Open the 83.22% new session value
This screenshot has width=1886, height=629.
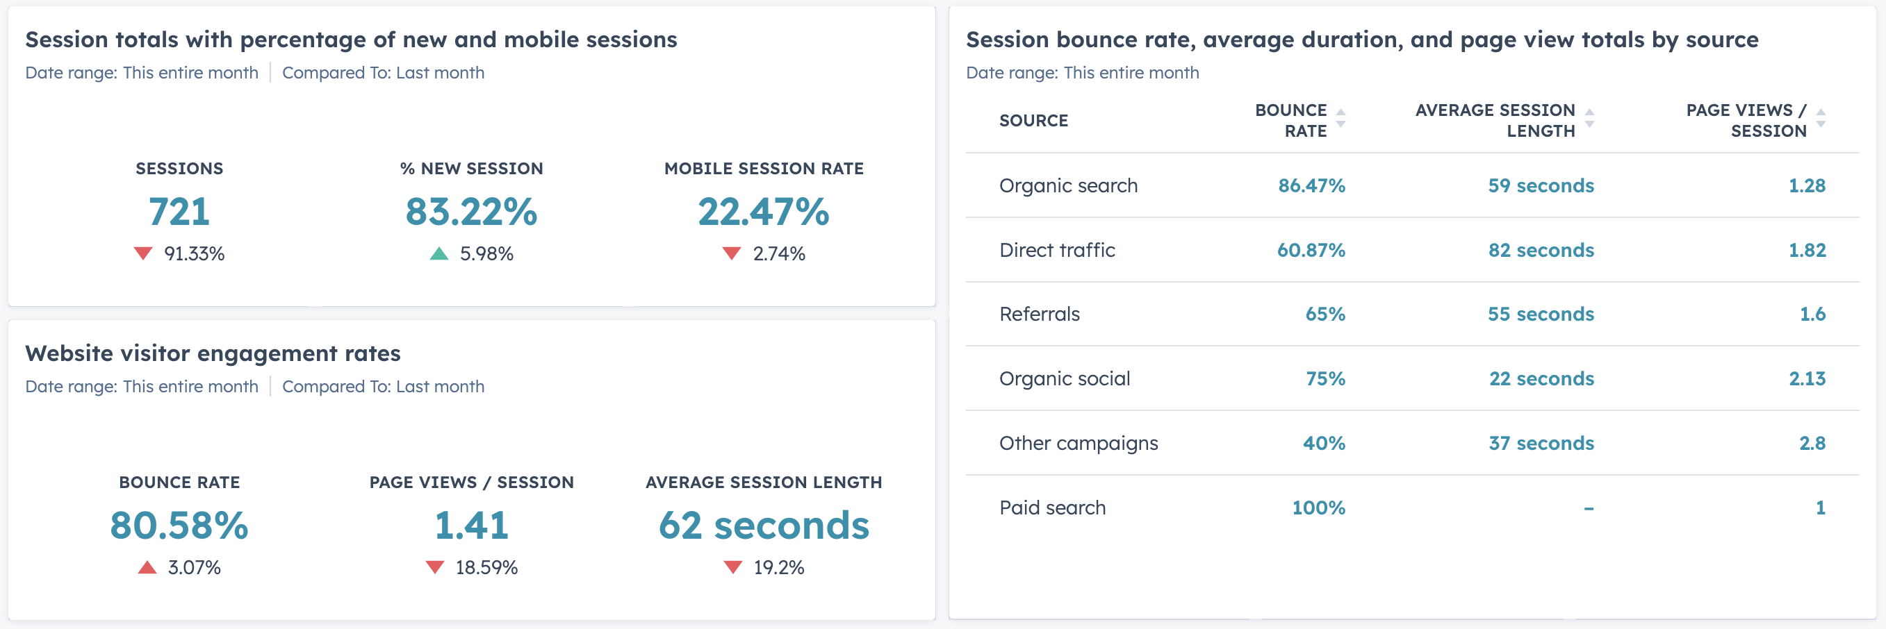tap(471, 212)
